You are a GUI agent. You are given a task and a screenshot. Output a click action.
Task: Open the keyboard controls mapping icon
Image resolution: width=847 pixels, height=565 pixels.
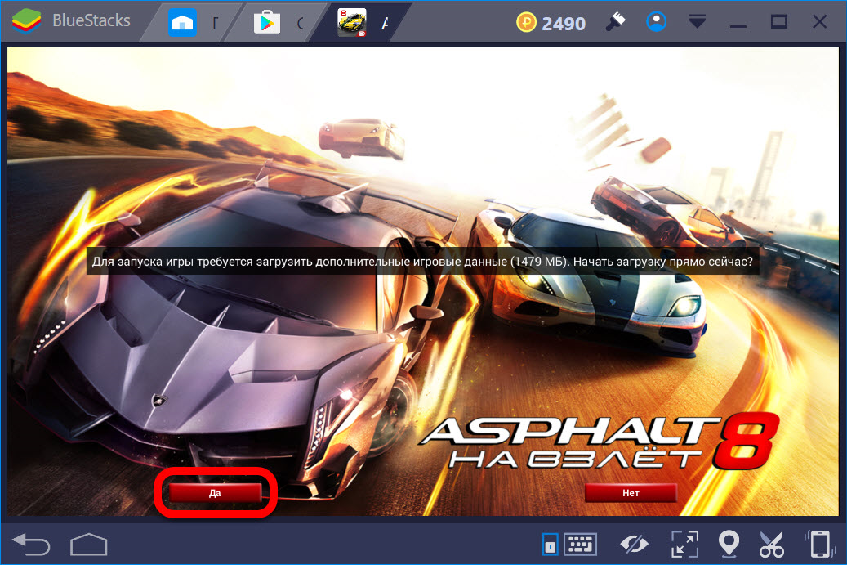coord(581,544)
